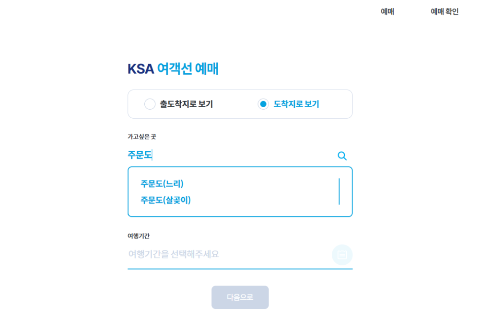Open the destination suggestions dropdown
This screenshot has height=327, width=491.
click(x=216, y=155)
